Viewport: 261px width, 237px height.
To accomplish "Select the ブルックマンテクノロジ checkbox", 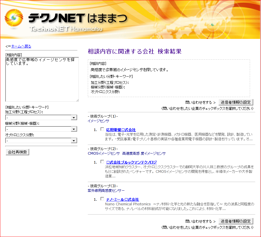I will click(102, 162).
